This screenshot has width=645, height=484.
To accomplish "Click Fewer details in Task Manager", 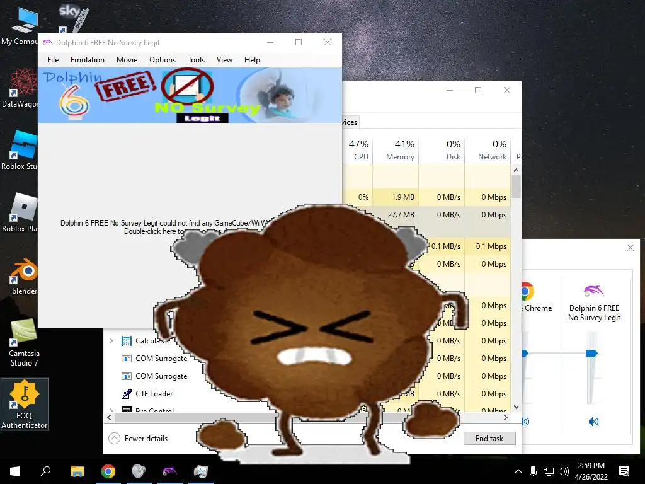I will pos(138,439).
